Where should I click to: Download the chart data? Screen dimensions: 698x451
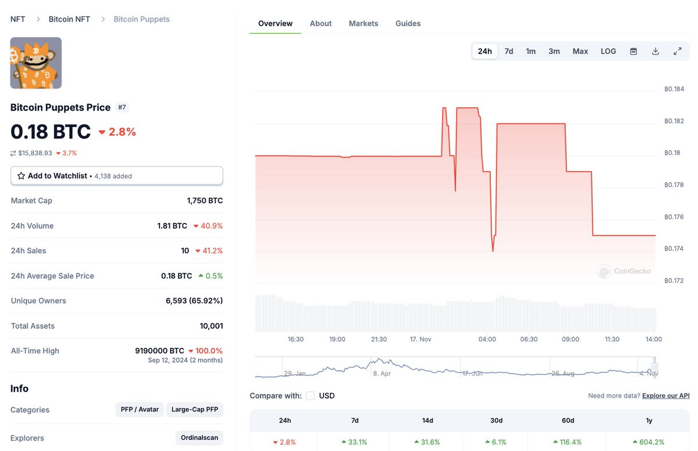(x=656, y=51)
